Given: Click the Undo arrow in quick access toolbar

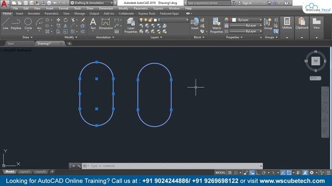Looking at the screenshot, I should tap(55, 3).
